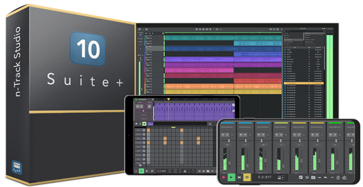Click the pencil icon at tablet timeline's right edge
Screen dimensions: 363x187
click(233, 105)
